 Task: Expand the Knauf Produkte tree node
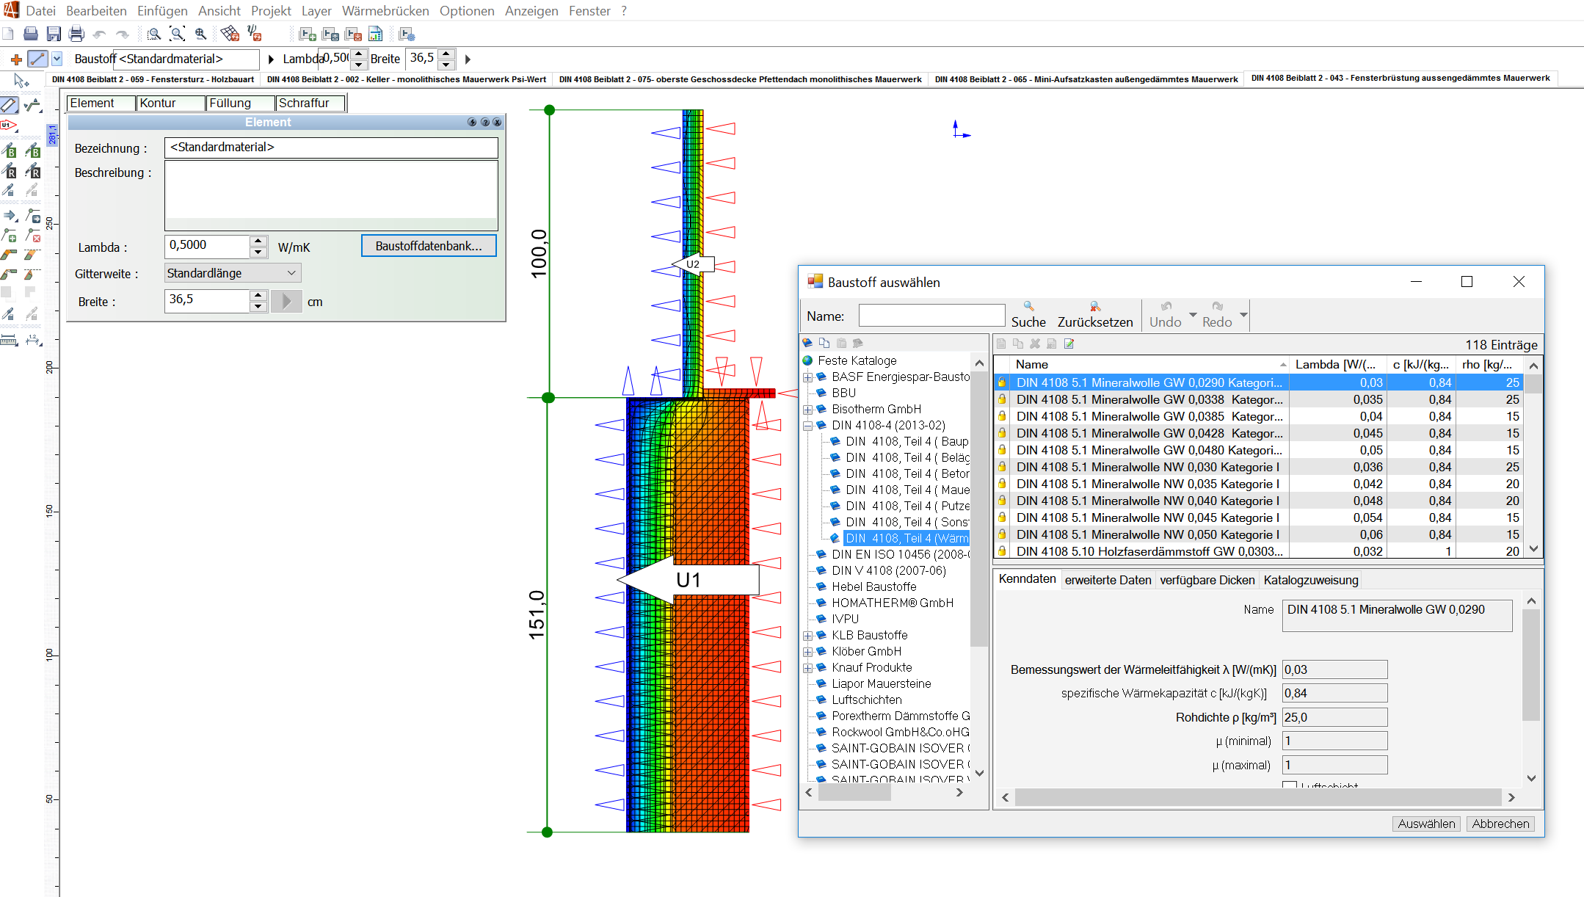(x=807, y=668)
